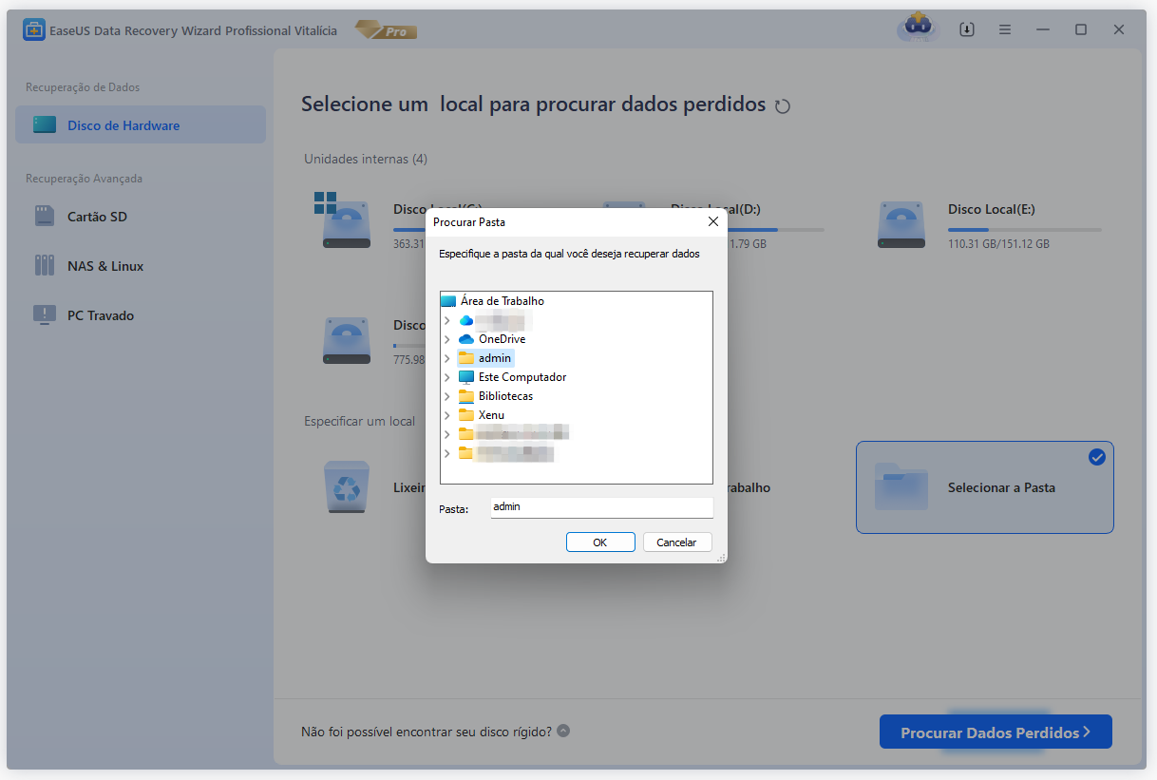Expand the admin tree node
Image resolution: width=1157 pixels, height=780 pixels.
coord(447,358)
